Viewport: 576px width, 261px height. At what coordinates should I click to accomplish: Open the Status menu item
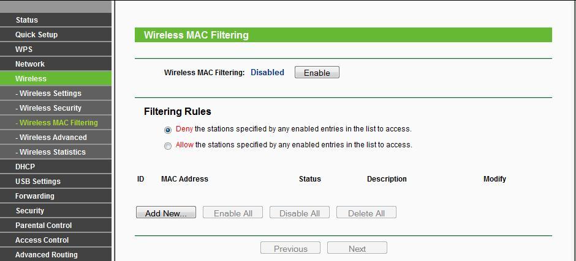pos(56,20)
